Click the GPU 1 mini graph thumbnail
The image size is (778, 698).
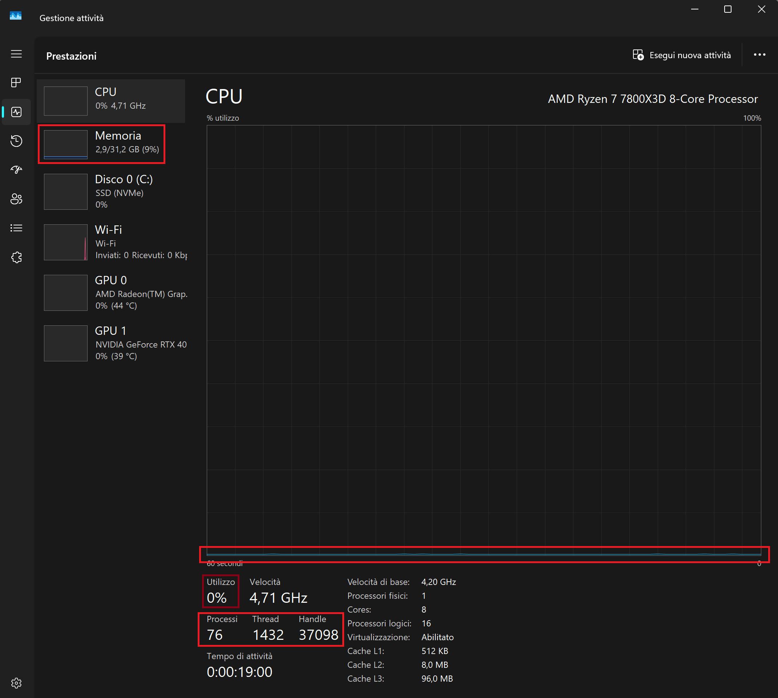[x=65, y=343]
